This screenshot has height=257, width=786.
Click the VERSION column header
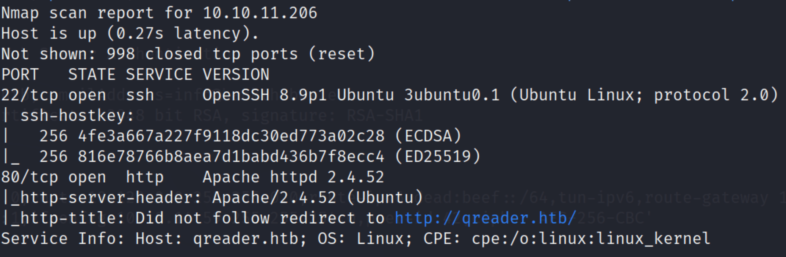point(236,74)
